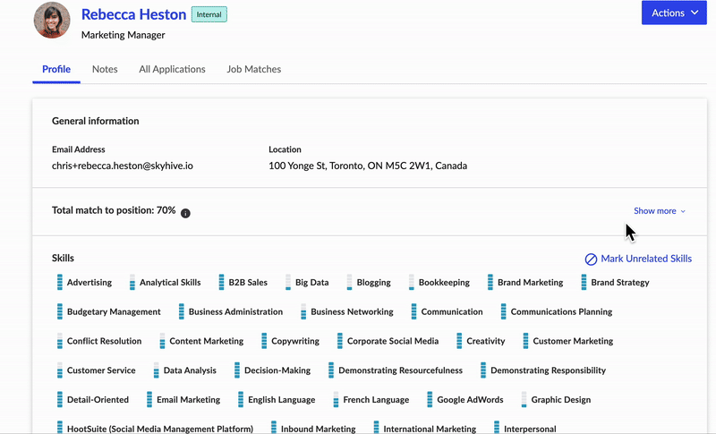Click the Communications Planning level icon
Viewport: 716px width, 434px height.
(x=503, y=311)
